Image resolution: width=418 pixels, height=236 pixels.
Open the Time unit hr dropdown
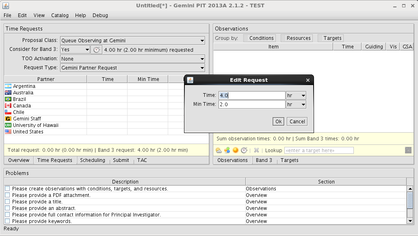[296, 96]
